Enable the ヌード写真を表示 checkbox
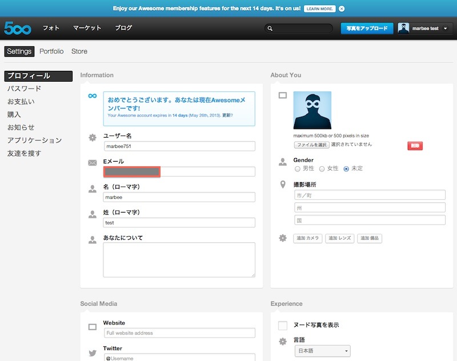Screen dimensions: 457x361 click(282, 326)
